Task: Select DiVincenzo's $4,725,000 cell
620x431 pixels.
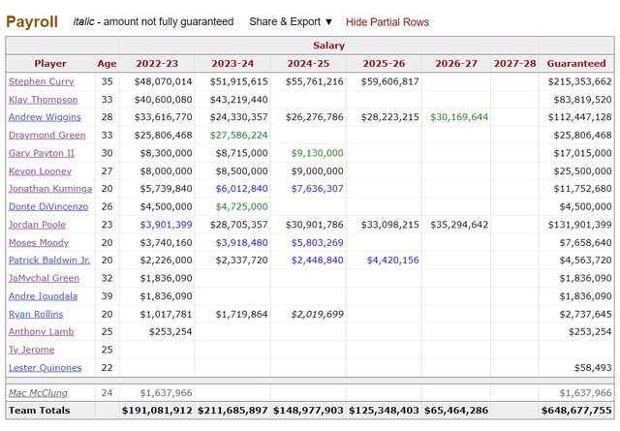Action: [x=232, y=207]
